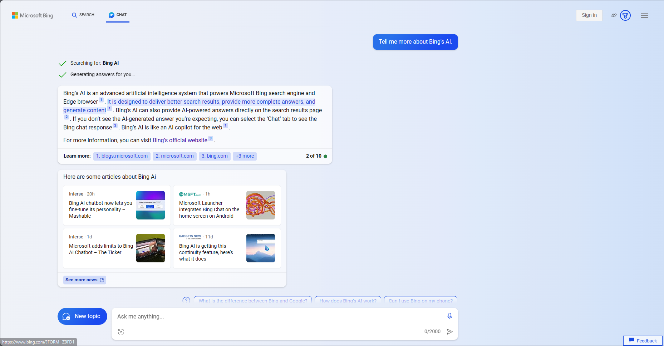Follow the Bing's official website link

coord(180,140)
